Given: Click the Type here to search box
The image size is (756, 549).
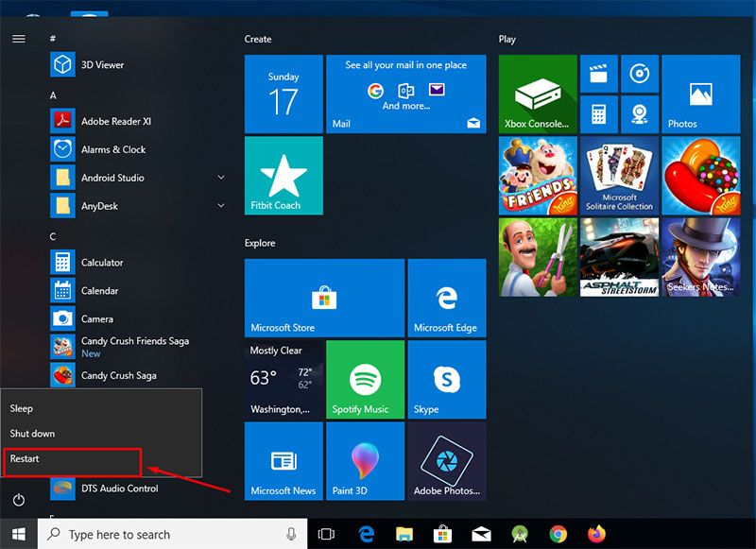Looking at the screenshot, I should point(172,534).
